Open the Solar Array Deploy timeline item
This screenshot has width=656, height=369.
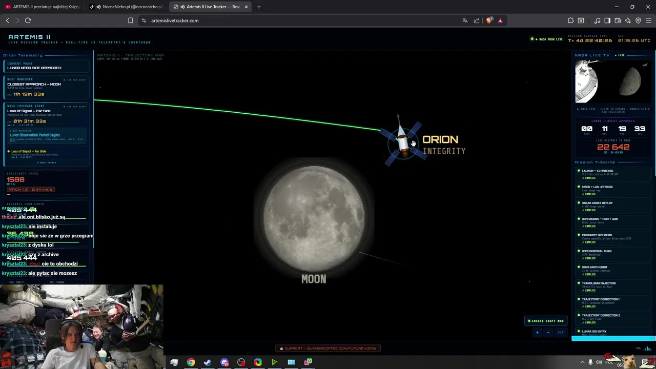coord(613,206)
